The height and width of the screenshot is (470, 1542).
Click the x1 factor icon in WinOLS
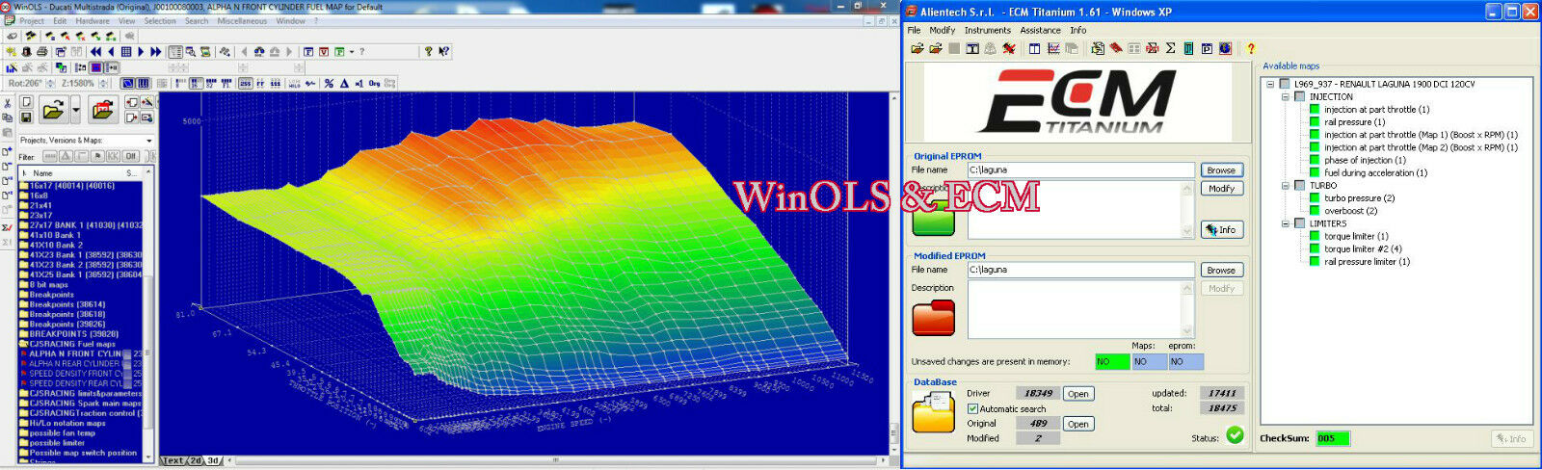point(359,83)
